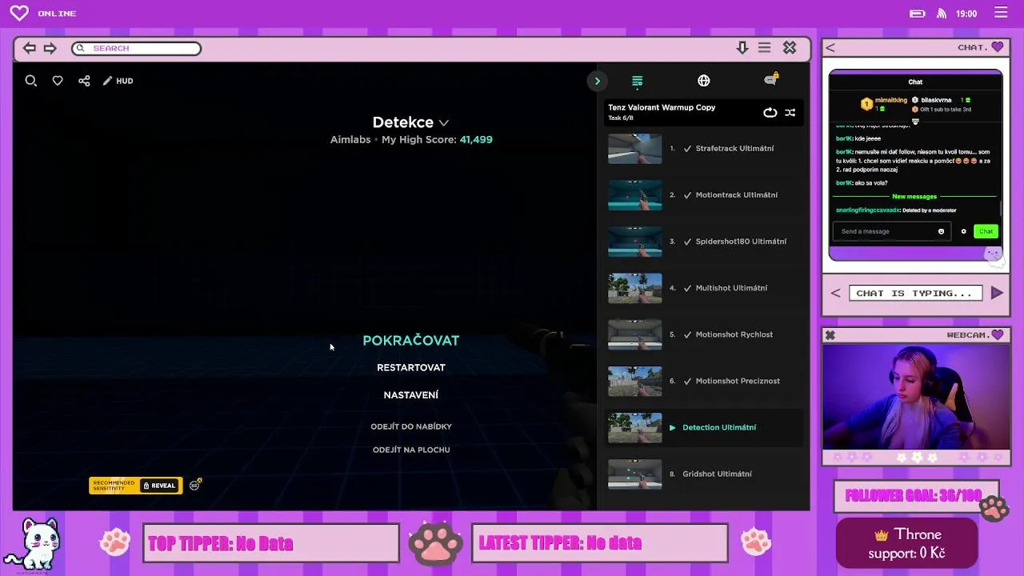Select ODEJÍT DO NABÍDKY

click(411, 426)
